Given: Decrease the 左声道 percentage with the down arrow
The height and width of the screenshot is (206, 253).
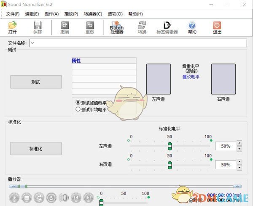Looking at the screenshot, I should coord(239,149).
